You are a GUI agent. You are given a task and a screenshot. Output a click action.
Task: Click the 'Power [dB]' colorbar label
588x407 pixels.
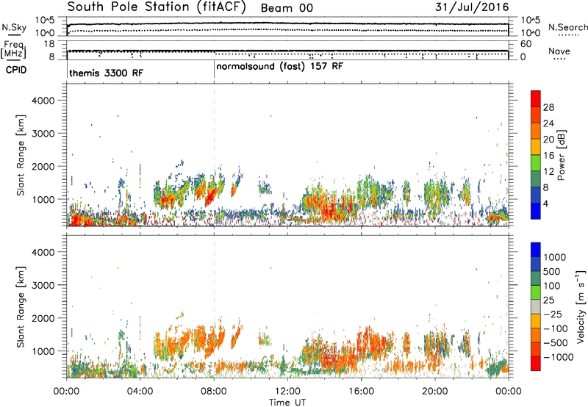[562, 155]
